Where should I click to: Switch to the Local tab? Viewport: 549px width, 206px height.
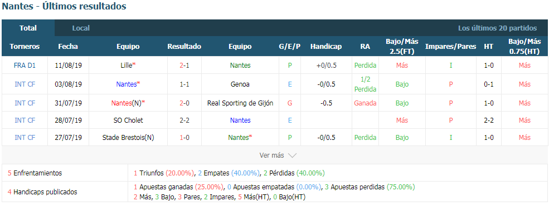(81, 28)
